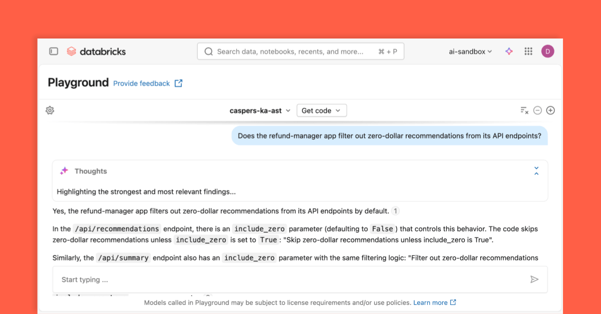
Task: Open the playground settings gear
Action: [50, 110]
